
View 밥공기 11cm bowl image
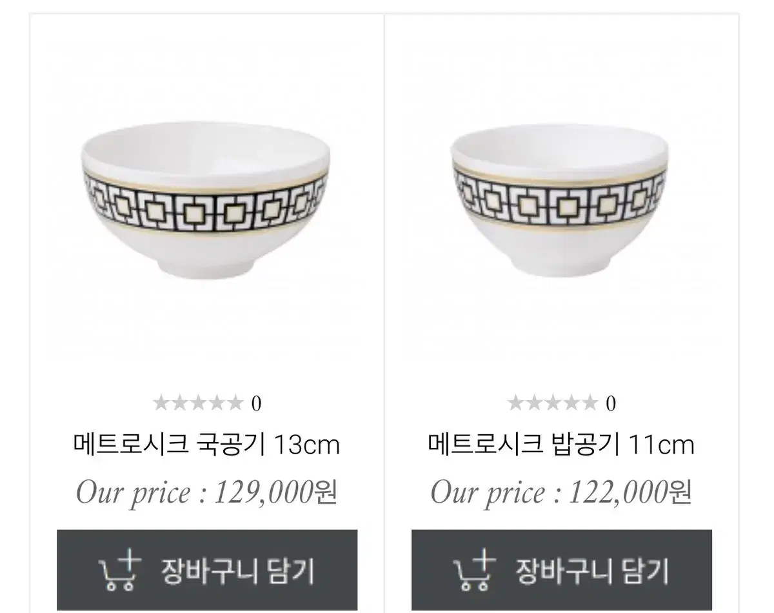coord(559,200)
